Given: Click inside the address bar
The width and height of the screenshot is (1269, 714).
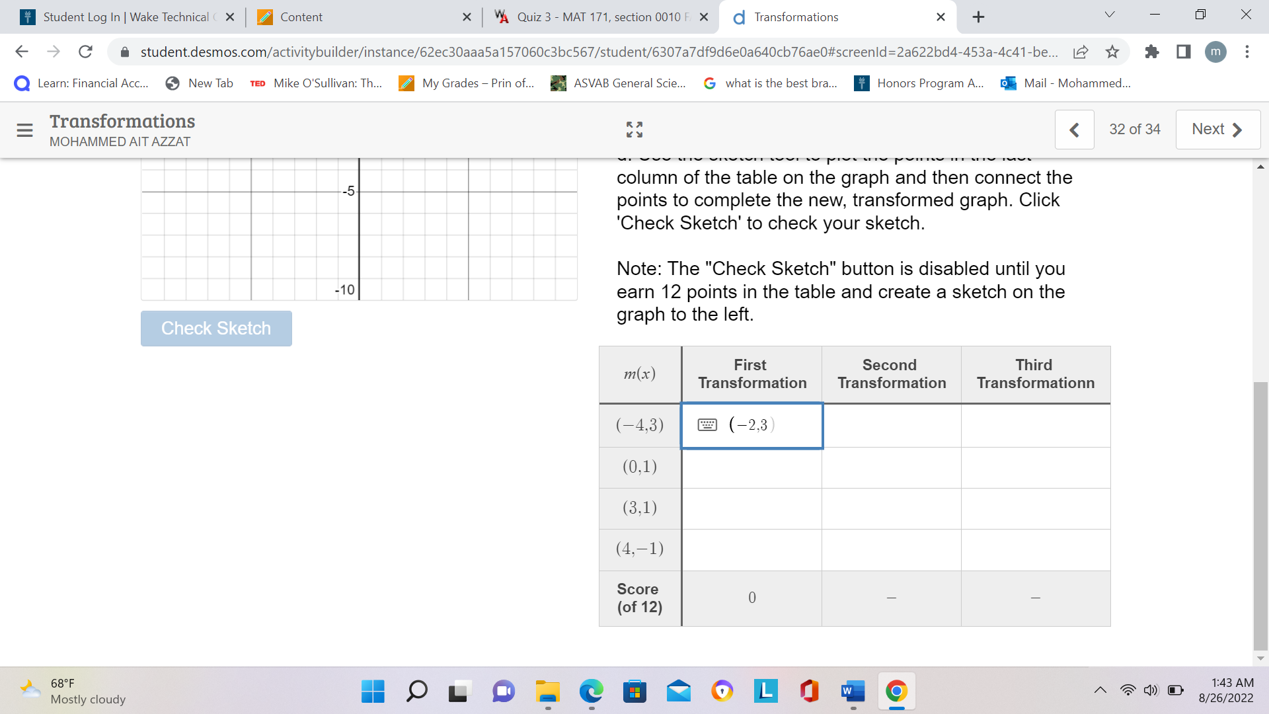Looking at the screenshot, I should click(x=529, y=52).
